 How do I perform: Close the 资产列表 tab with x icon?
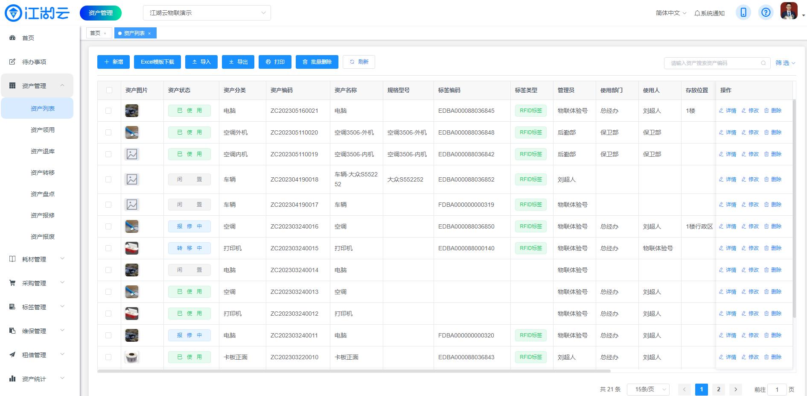pyautogui.click(x=149, y=33)
